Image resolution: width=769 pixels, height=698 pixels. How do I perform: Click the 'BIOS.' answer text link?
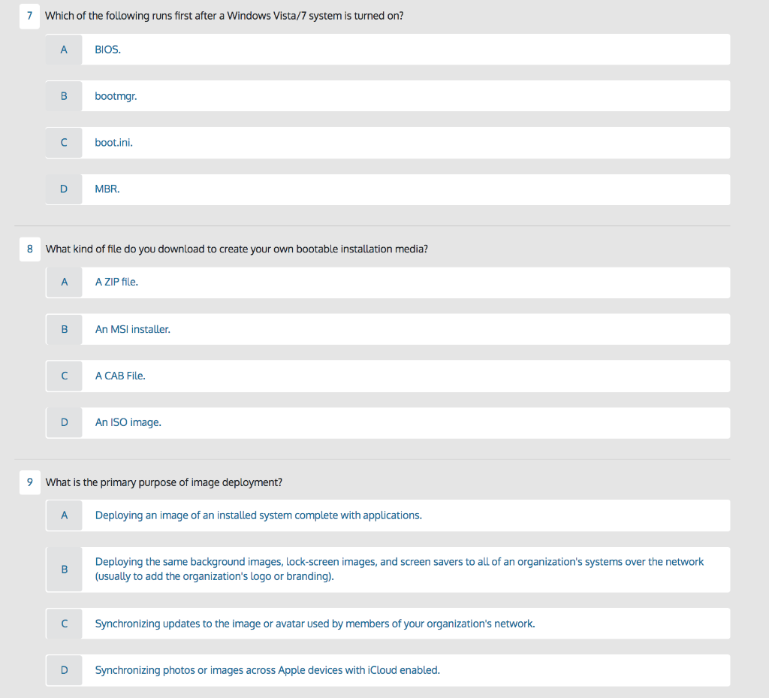tap(106, 49)
